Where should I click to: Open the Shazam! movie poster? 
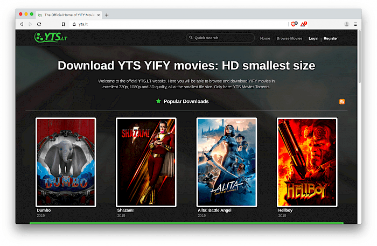(146, 162)
